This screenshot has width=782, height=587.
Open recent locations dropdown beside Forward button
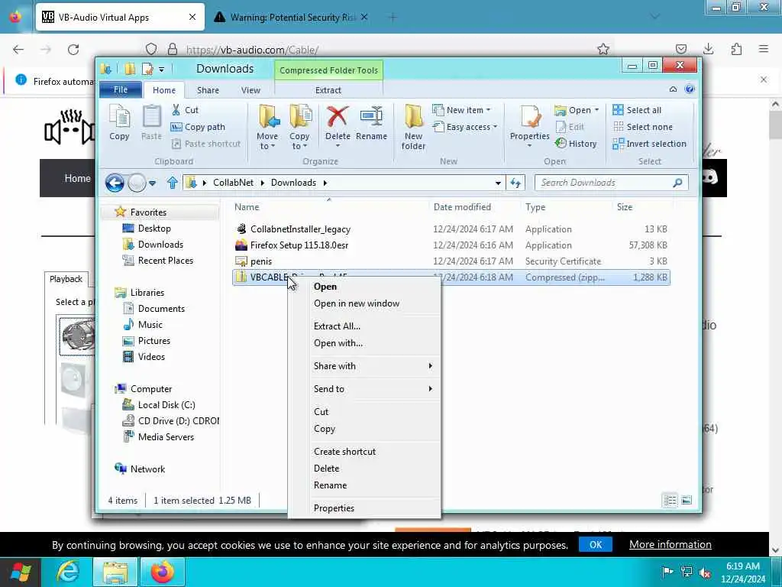tap(153, 183)
